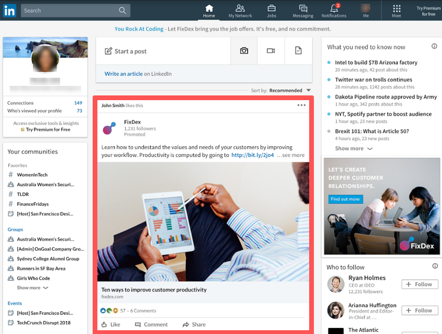Open the Jobs tab
442x334 pixels.
(271, 10)
